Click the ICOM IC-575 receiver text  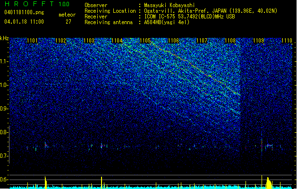point(190,17)
